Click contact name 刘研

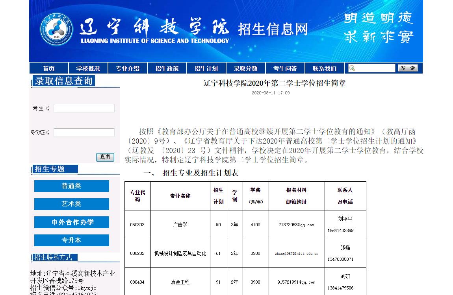(x=345, y=276)
